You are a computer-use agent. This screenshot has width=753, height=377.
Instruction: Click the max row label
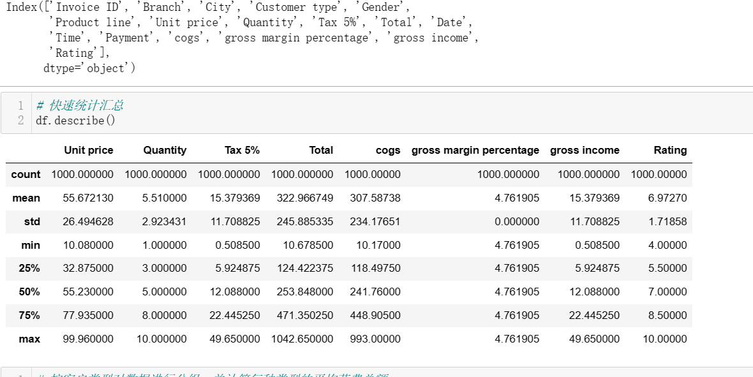tap(29, 339)
